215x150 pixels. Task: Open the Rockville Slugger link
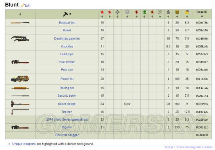tap(67, 135)
